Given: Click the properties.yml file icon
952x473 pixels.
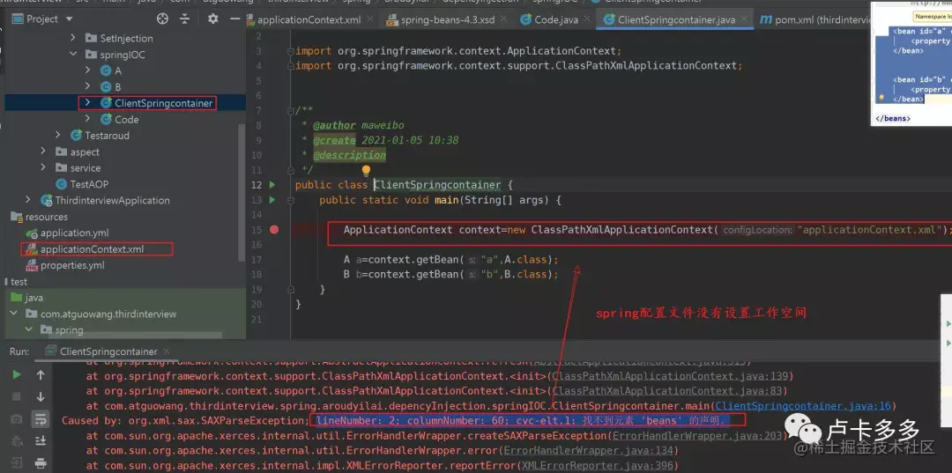Looking at the screenshot, I should coord(32,266).
